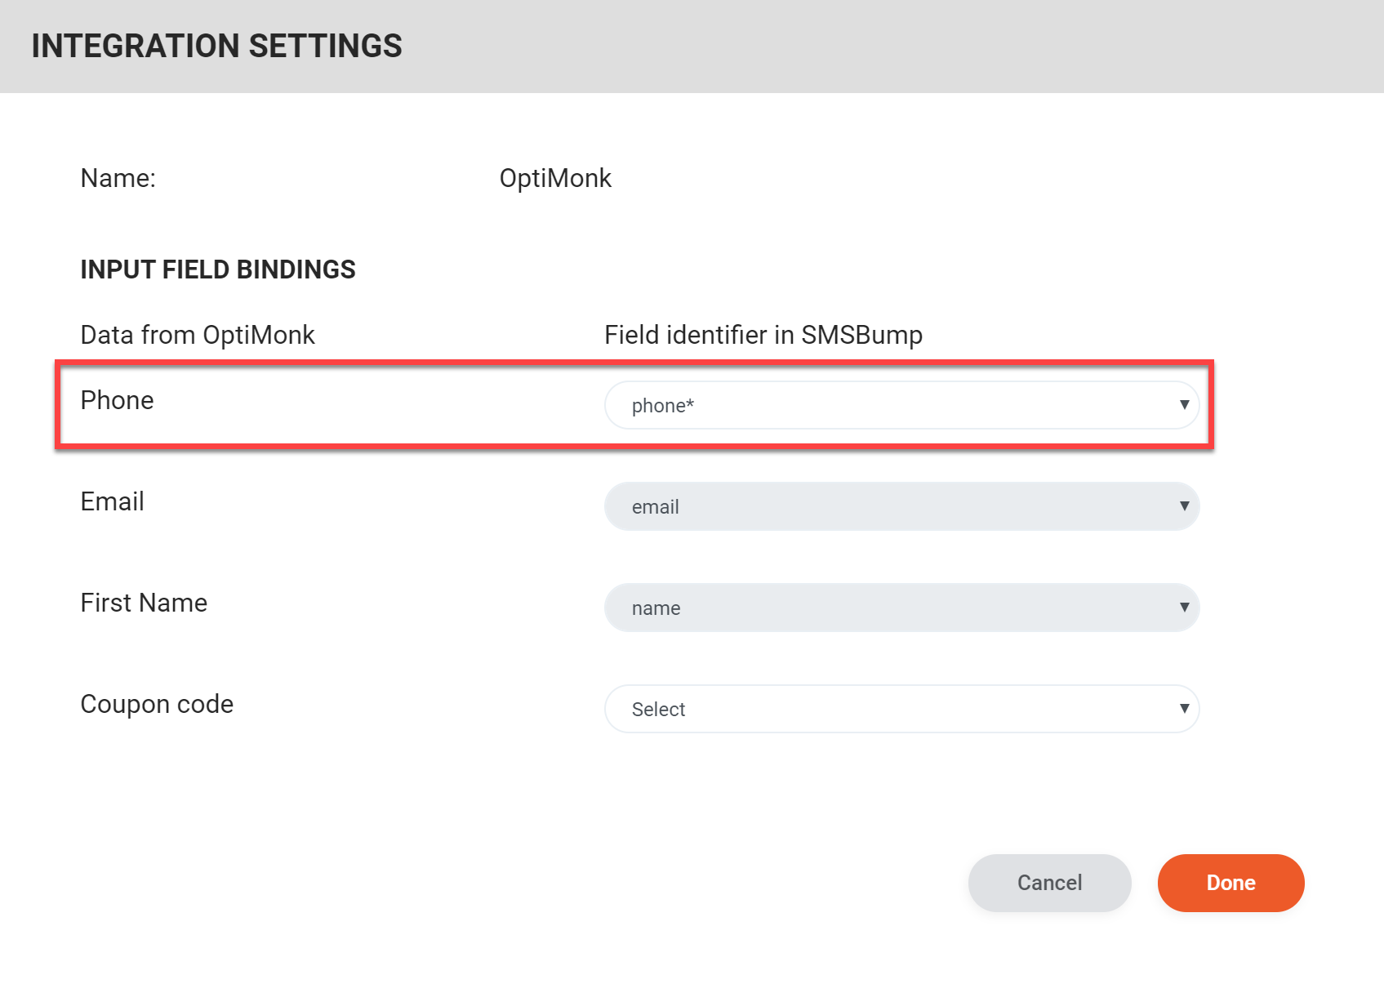
Task: Open the Coupon code Select dropdown
Action: [901, 709]
